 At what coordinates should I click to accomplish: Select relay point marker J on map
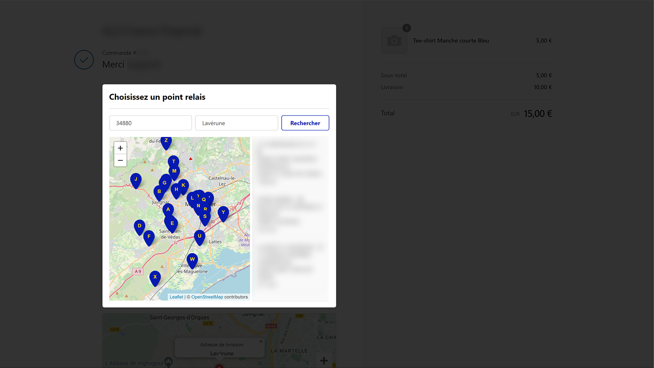coord(136,180)
